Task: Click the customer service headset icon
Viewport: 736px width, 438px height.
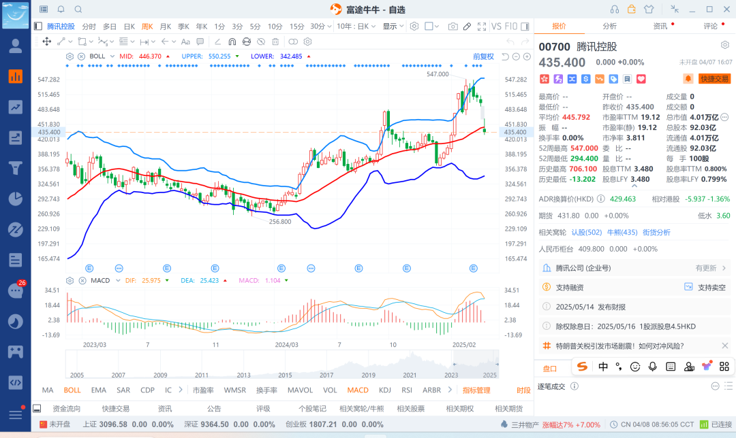Action: click(615, 10)
